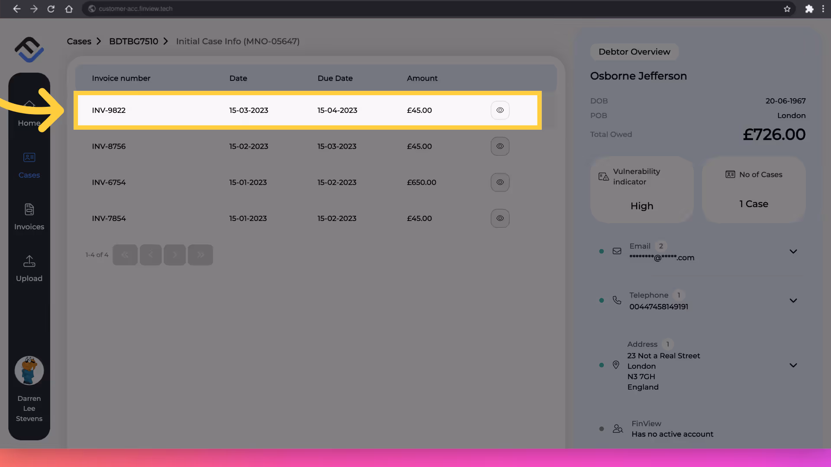
Task: Go to last page of invoices
Action: click(x=200, y=255)
